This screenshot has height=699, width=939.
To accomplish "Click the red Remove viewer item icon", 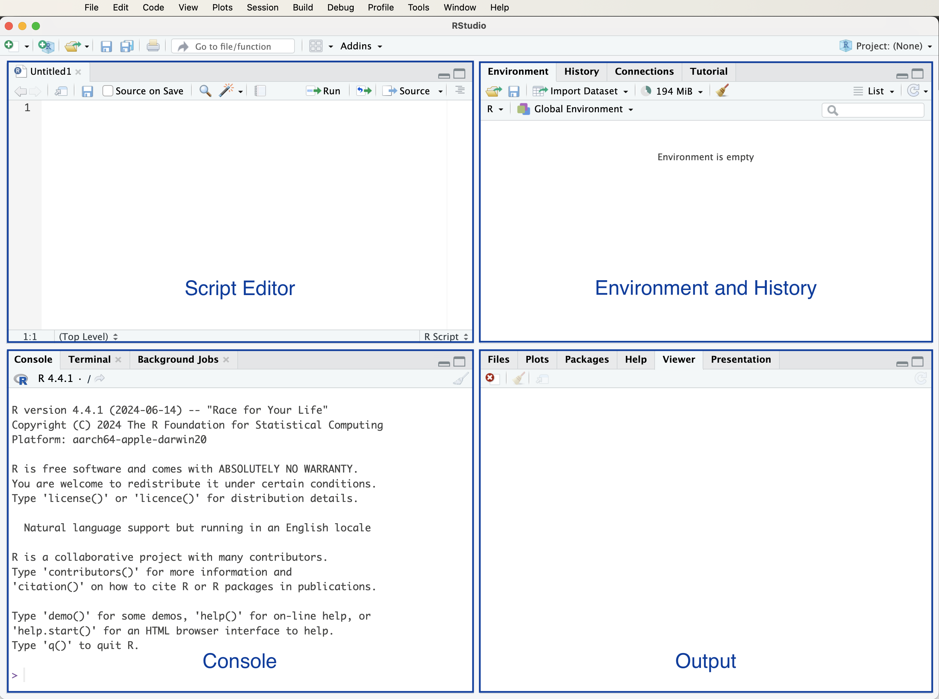I will coord(490,378).
